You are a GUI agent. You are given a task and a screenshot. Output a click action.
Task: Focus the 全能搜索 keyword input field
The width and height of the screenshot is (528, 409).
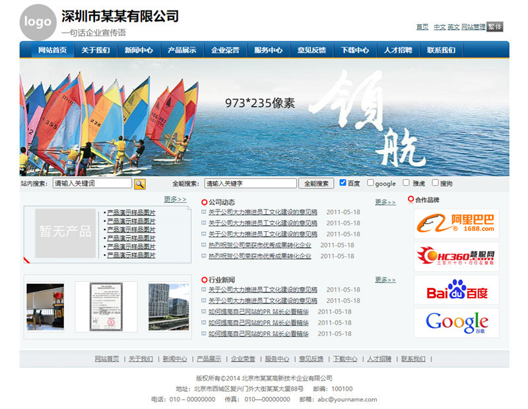[251, 183]
